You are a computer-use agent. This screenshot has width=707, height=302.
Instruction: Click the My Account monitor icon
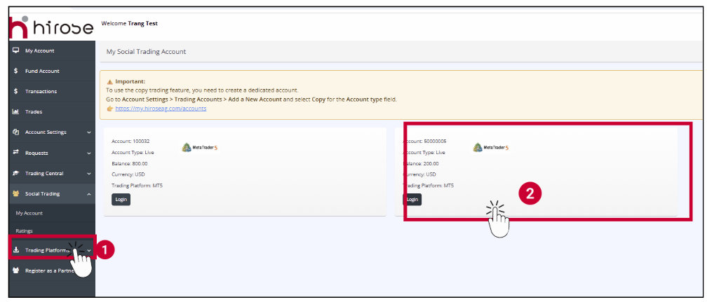(x=15, y=50)
